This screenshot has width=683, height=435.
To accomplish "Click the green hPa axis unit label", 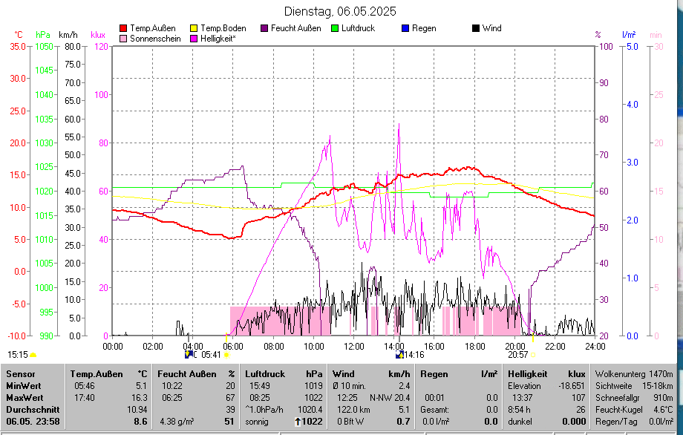I will point(43,35).
